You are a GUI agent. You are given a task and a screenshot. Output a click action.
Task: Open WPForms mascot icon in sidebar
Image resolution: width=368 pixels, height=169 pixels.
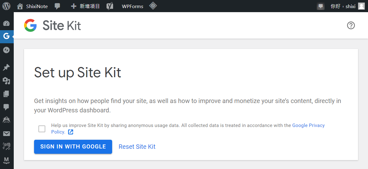6,120
